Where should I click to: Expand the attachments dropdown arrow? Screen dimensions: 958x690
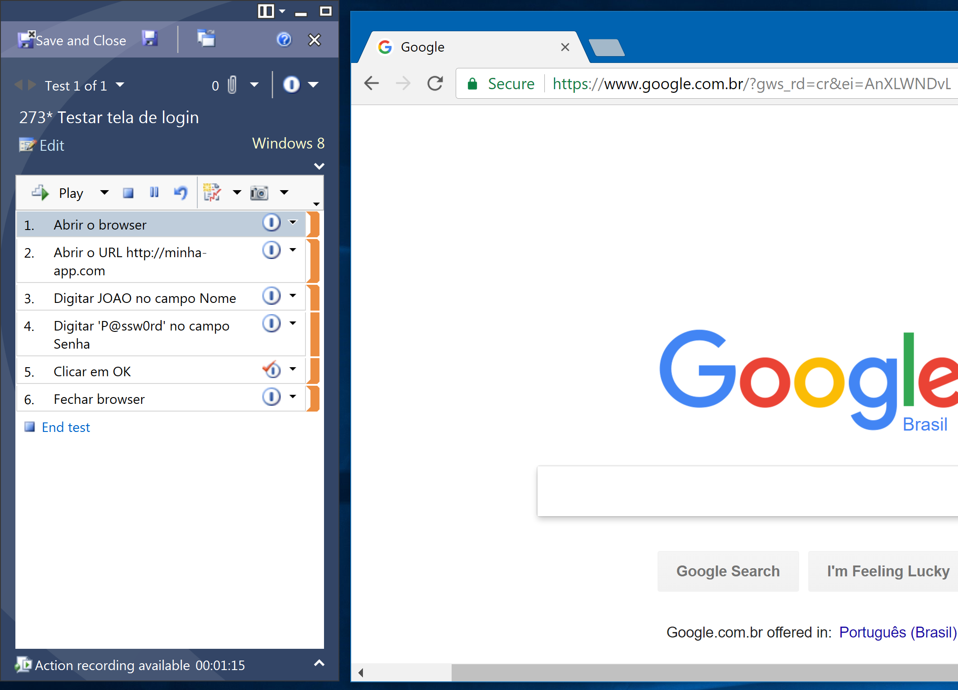(x=254, y=85)
